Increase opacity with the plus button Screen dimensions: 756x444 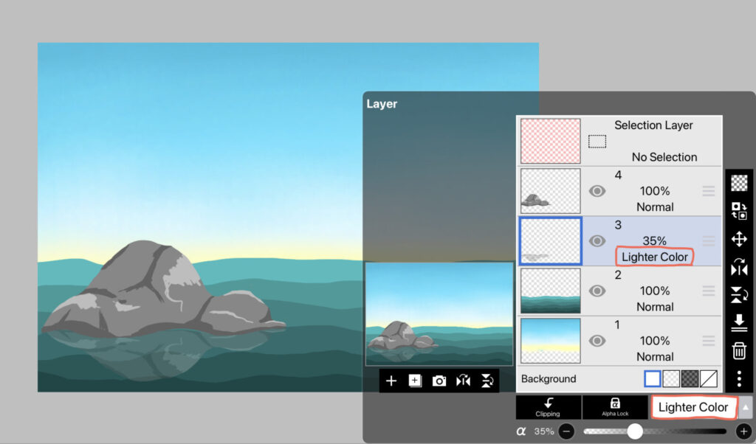[x=743, y=431]
